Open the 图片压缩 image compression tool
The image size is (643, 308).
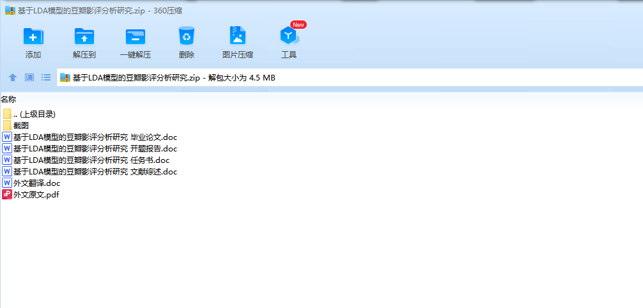tap(237, 36)
